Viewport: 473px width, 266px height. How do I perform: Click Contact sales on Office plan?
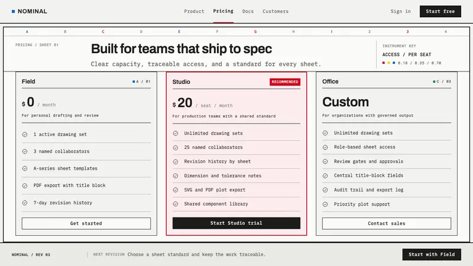tap(387, 223)
